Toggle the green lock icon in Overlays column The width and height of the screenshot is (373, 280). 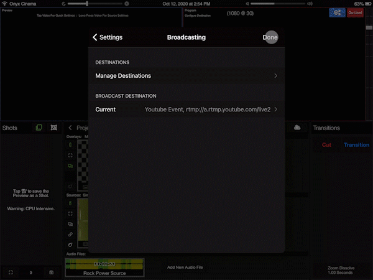pyautogui.click(x=70, y=144)
